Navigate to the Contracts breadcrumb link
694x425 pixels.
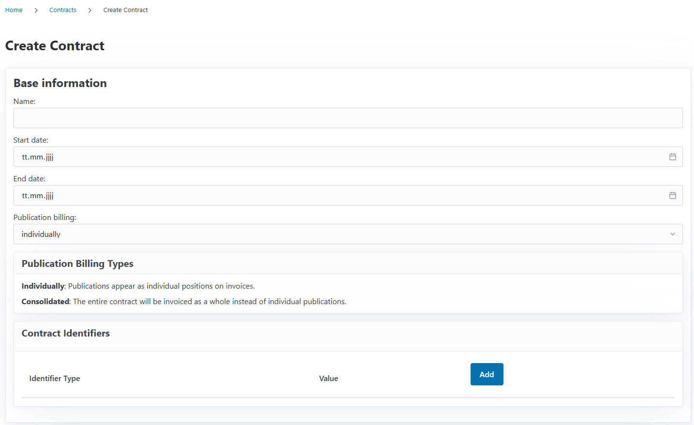click(63, 10)
